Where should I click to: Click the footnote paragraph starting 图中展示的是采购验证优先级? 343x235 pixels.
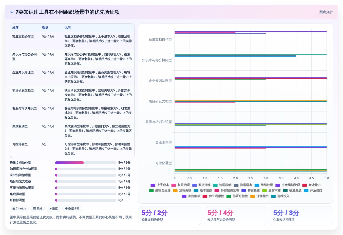click(x=71, y=220)
